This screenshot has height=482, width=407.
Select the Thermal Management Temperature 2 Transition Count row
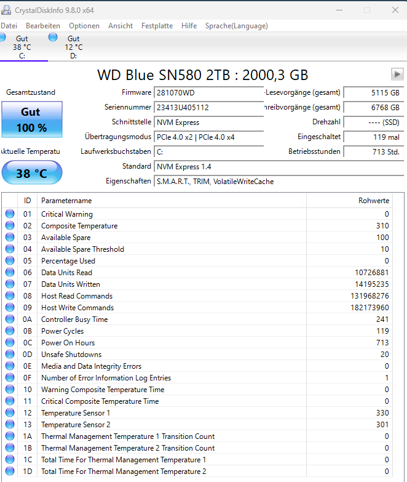[197, 448]
